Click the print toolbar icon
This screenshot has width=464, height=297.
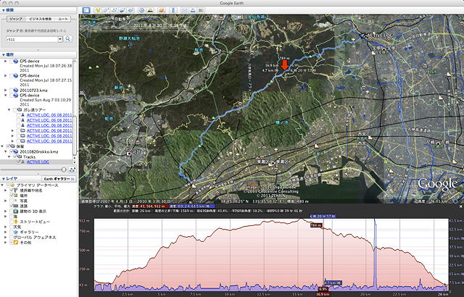pos(193,10)
